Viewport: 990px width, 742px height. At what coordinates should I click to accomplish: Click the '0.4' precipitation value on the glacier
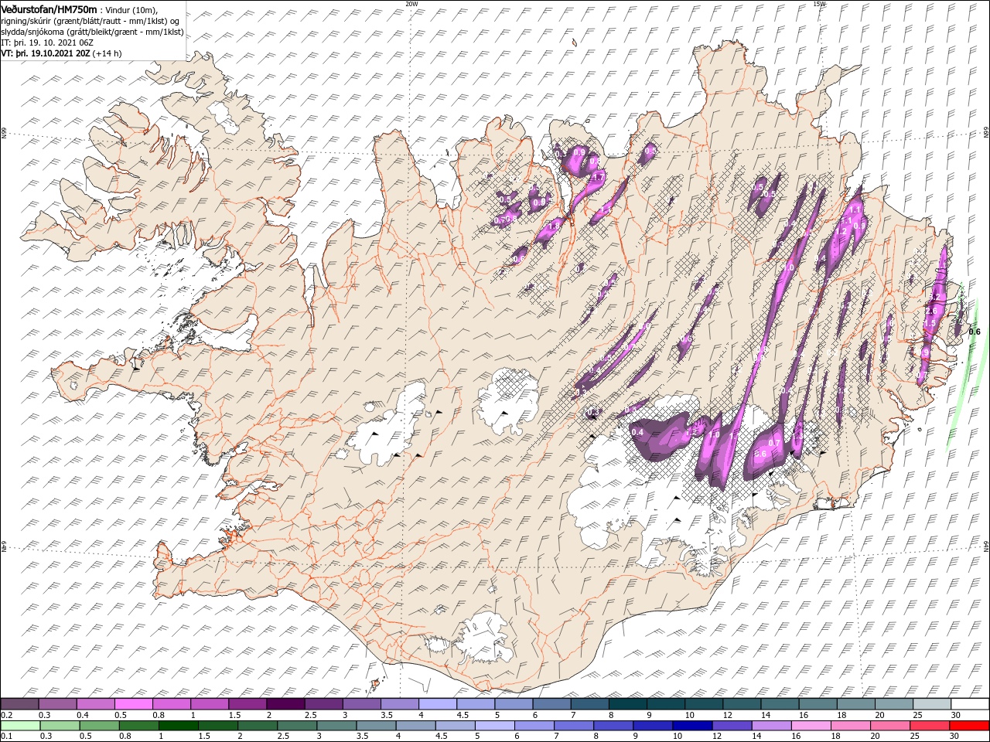[638, 431]
